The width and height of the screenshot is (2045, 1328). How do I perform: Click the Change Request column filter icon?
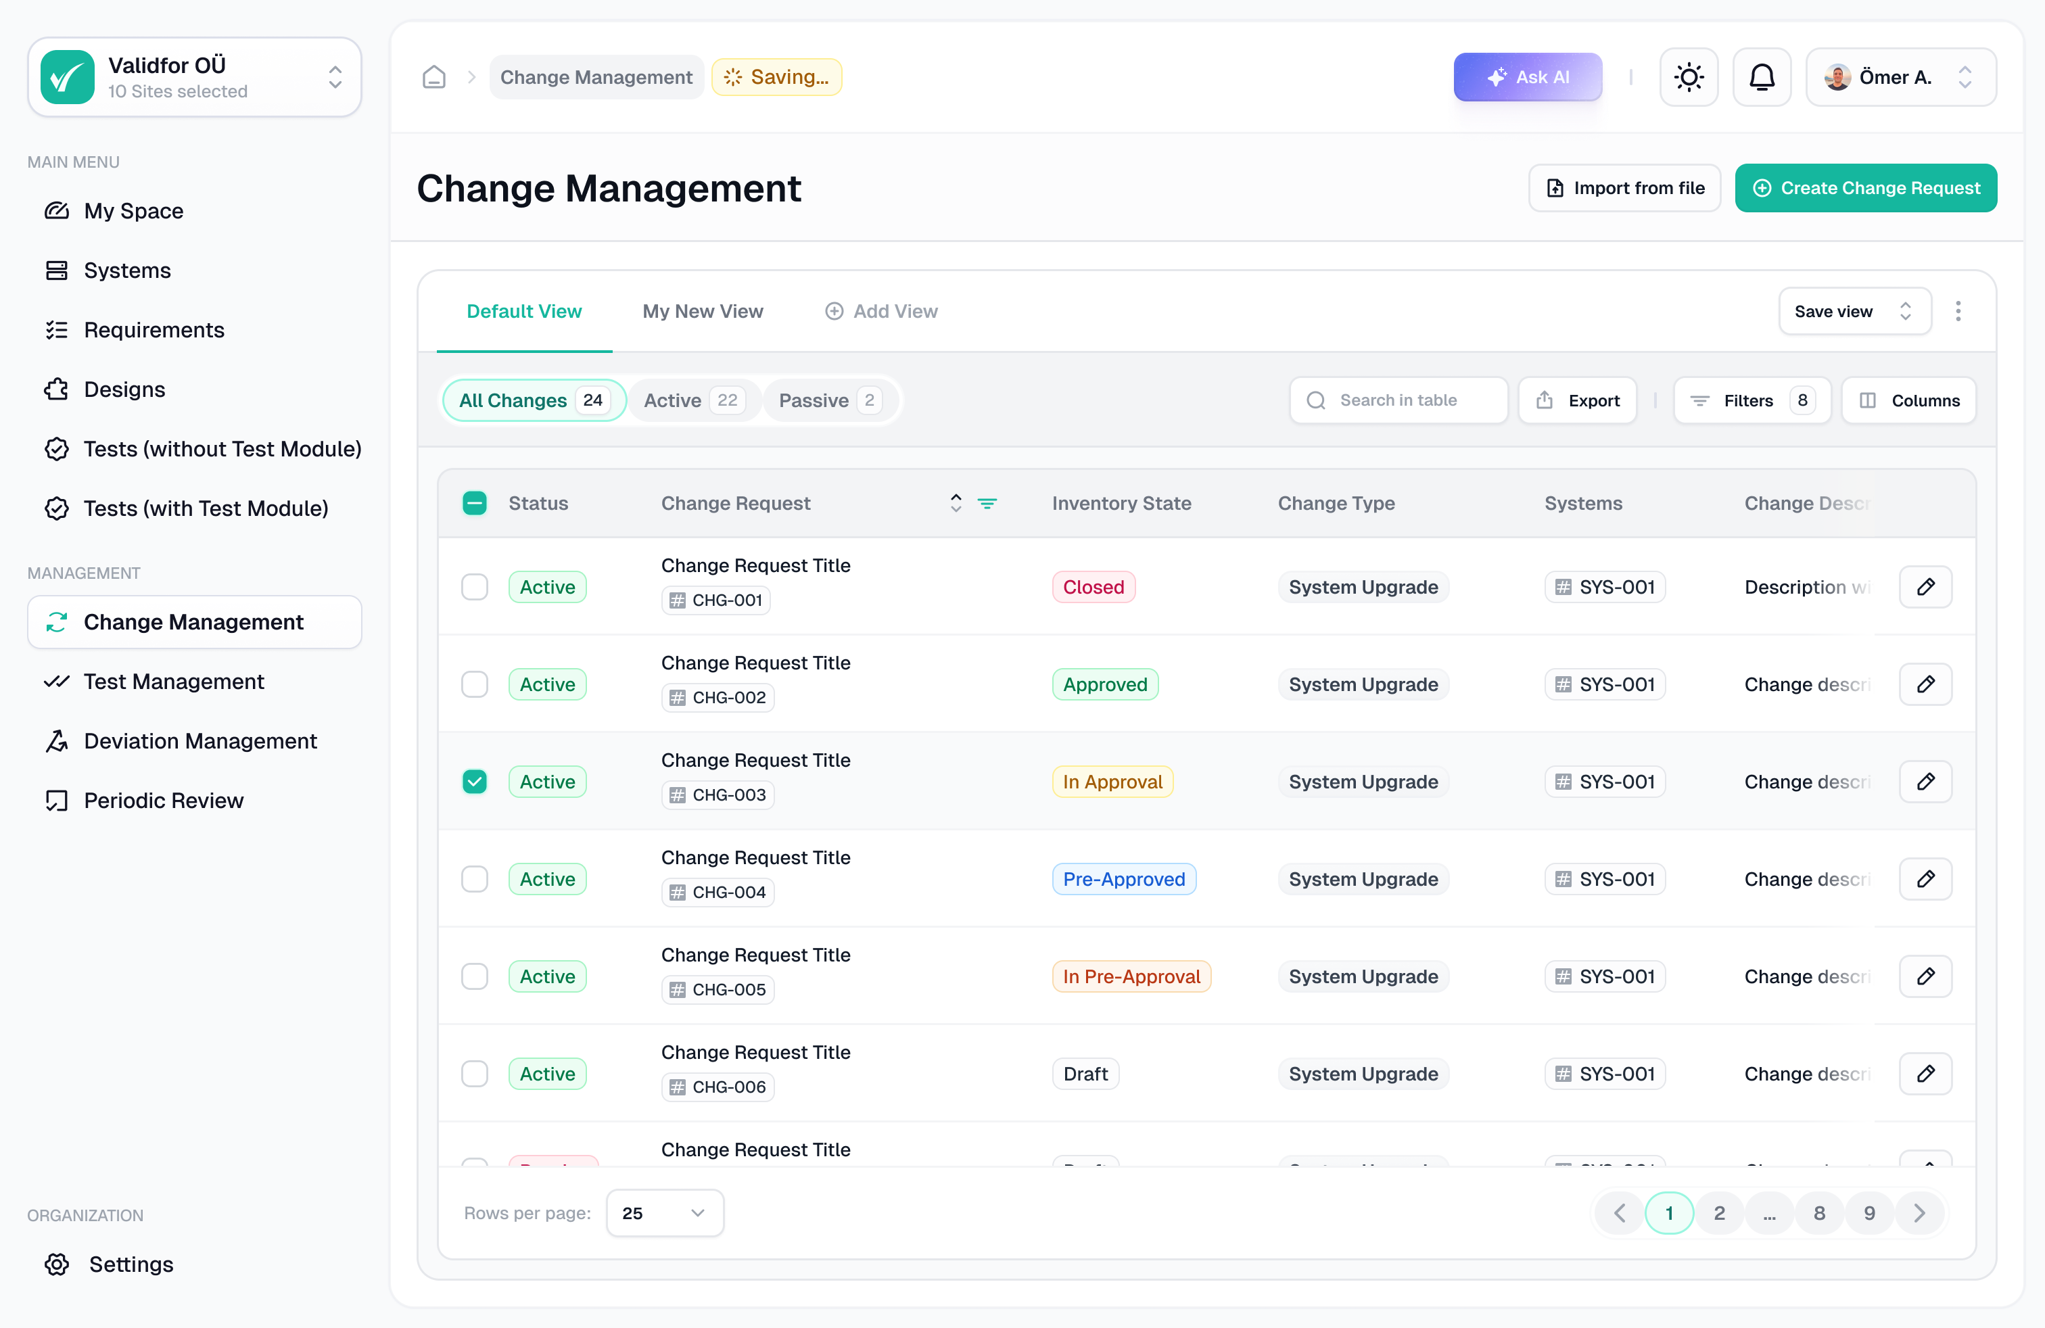coord(987,503)
